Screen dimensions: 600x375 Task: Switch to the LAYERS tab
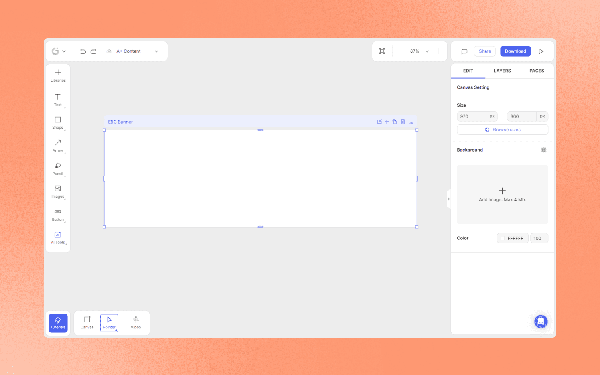tap(502, 71)
